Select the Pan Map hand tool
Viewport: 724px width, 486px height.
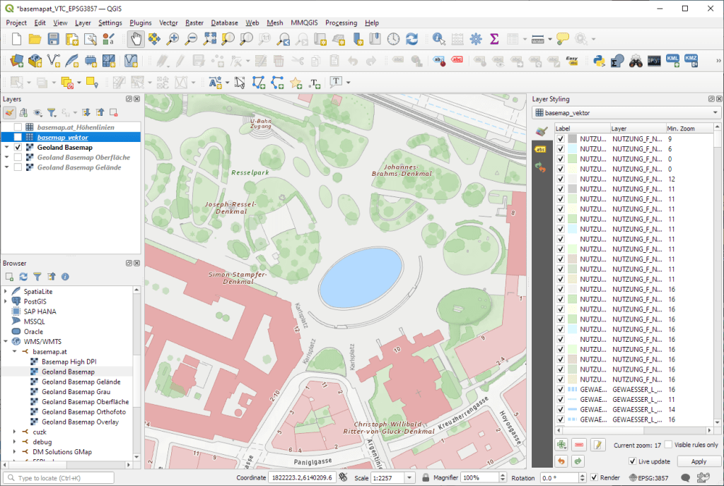pyautogui.click(x=135, y=40)
